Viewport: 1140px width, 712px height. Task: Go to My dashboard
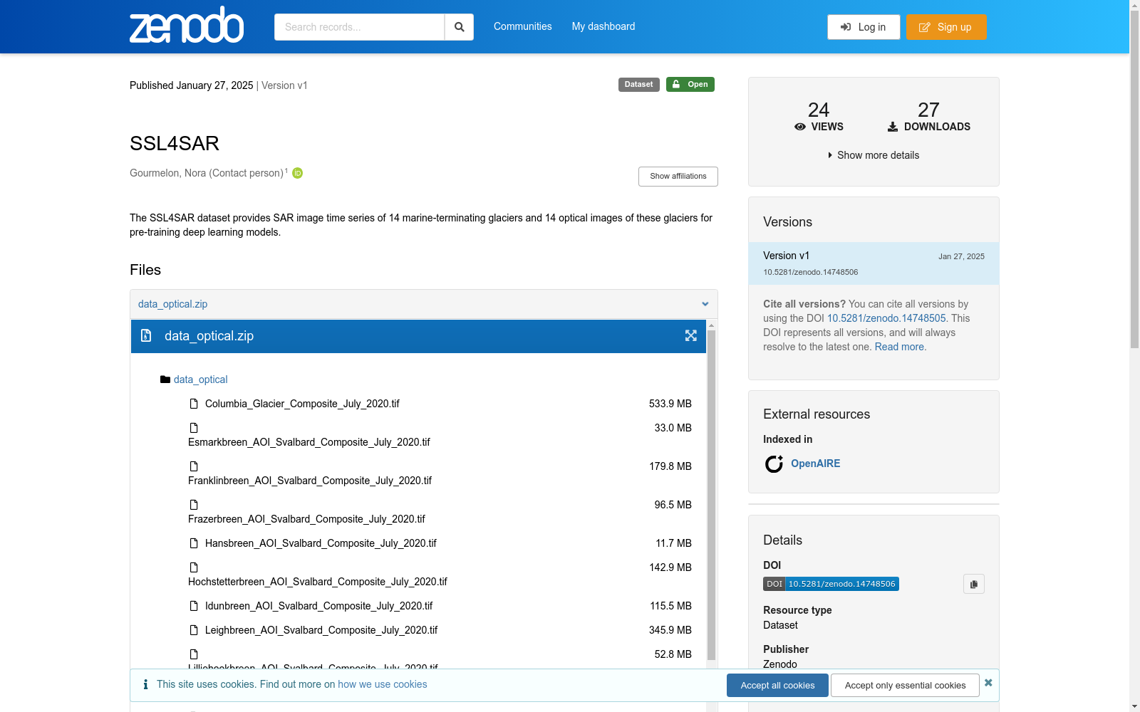[603, 26]
